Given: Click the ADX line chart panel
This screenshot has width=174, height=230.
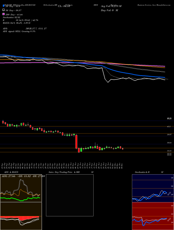Looking at the screenshot, I should (21, 188).
